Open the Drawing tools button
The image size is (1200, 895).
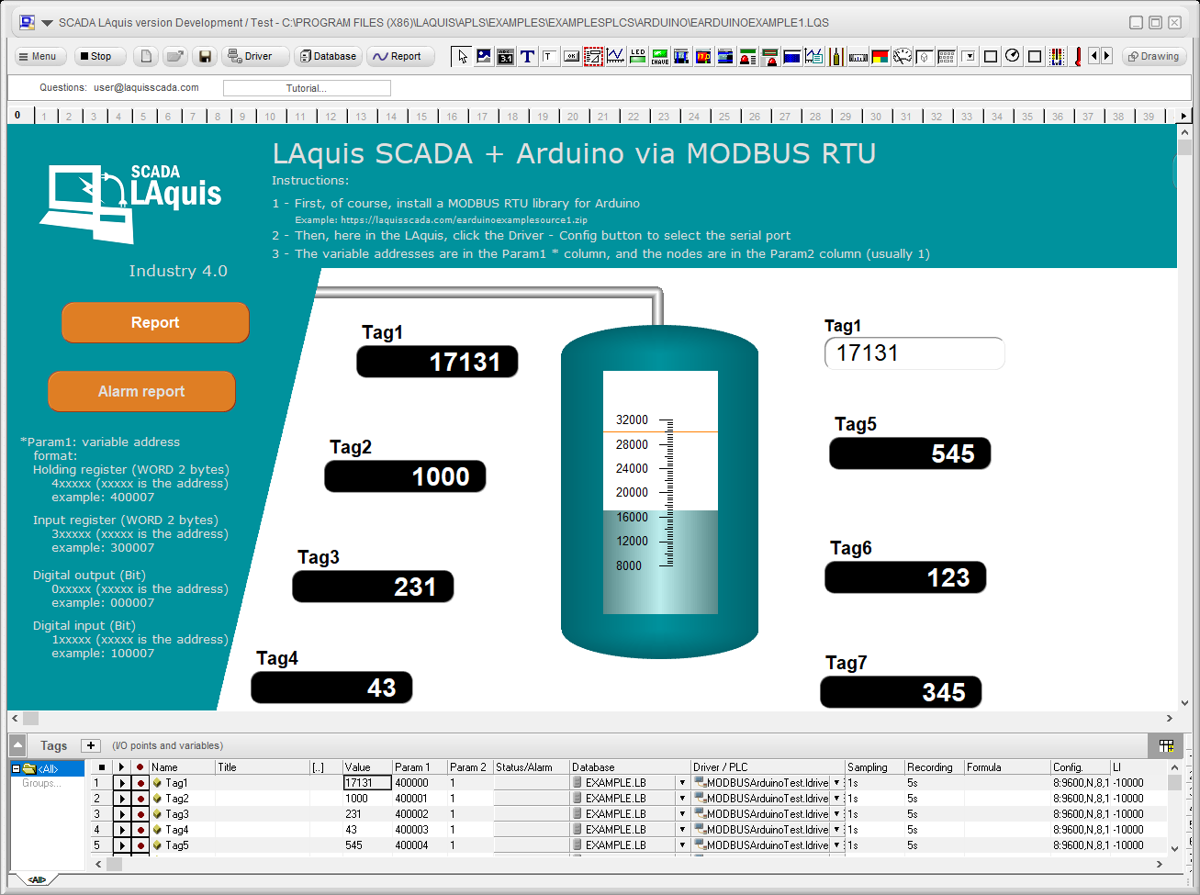tap(1155, 56)
